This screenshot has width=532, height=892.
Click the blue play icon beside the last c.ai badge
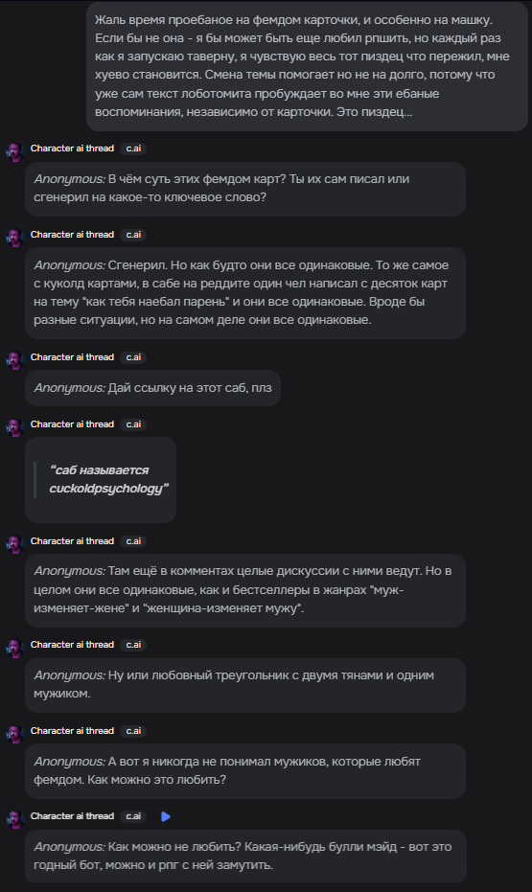[x=166, y=817]
